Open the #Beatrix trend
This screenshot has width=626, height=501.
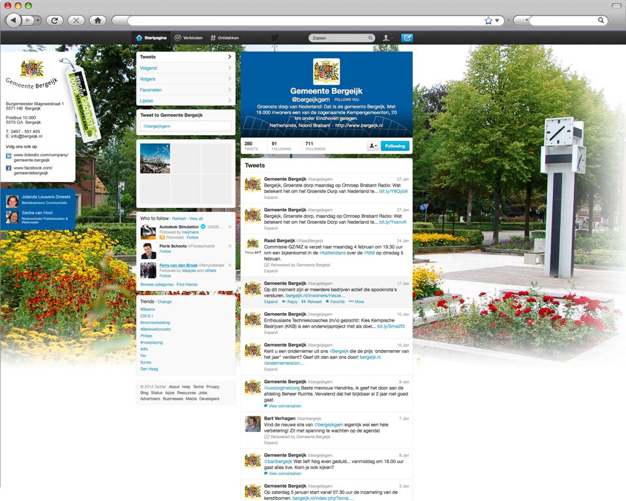tap(148, 309)
